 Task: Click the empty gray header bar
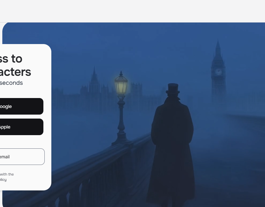pyautogui.click(x=132, y=11)
